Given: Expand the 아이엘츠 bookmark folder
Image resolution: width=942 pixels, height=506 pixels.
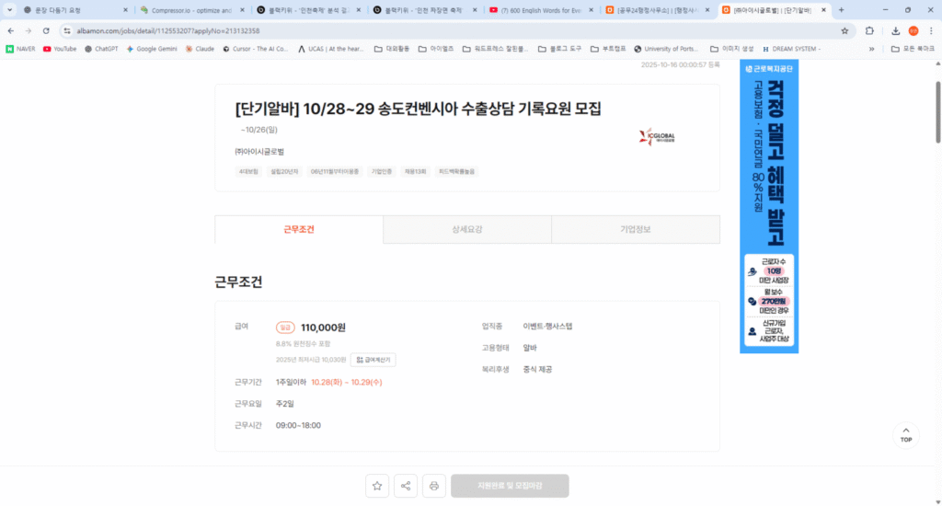Looking at the screenshot, I should [x=435, y=49].
